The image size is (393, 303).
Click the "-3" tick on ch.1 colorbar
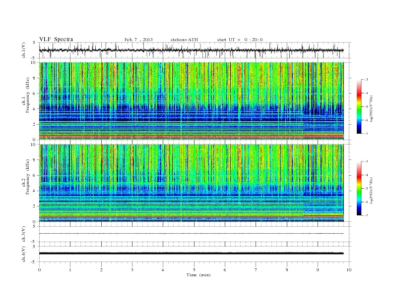point(366,80)
